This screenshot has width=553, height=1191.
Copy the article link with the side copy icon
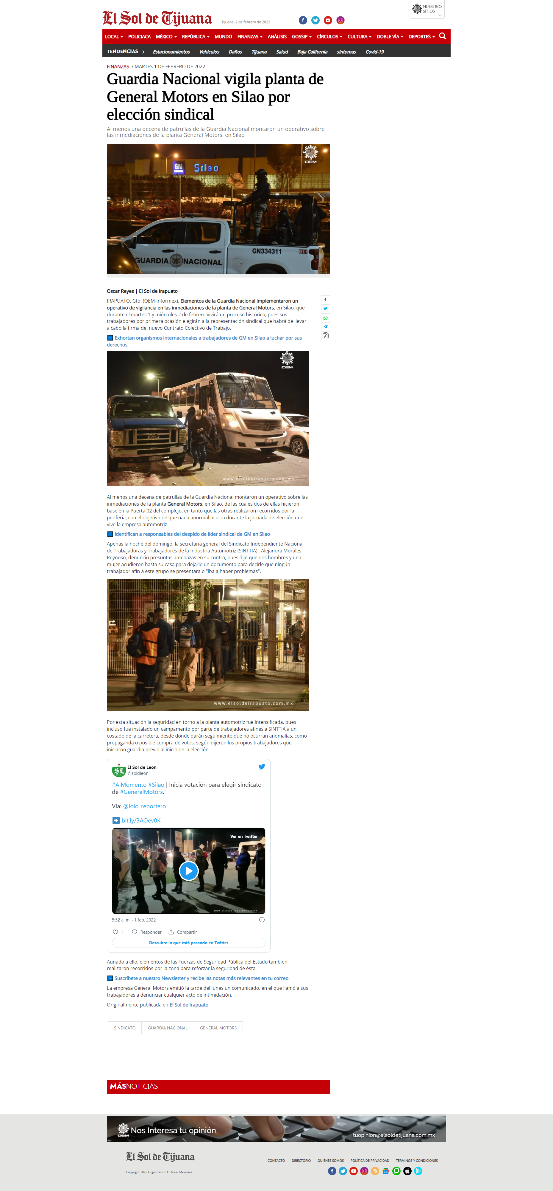pyautogui.click(x=325, y=336)
